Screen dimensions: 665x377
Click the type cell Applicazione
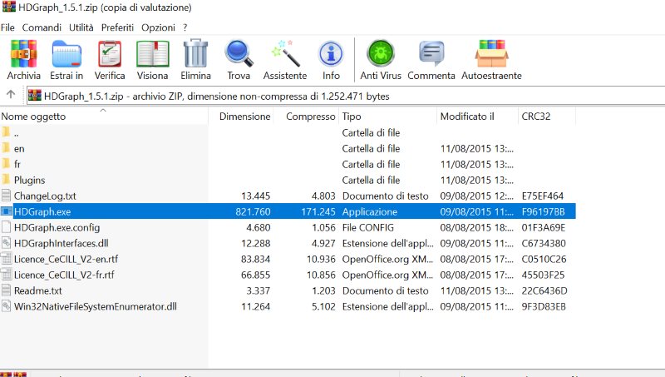click(369, 211)
